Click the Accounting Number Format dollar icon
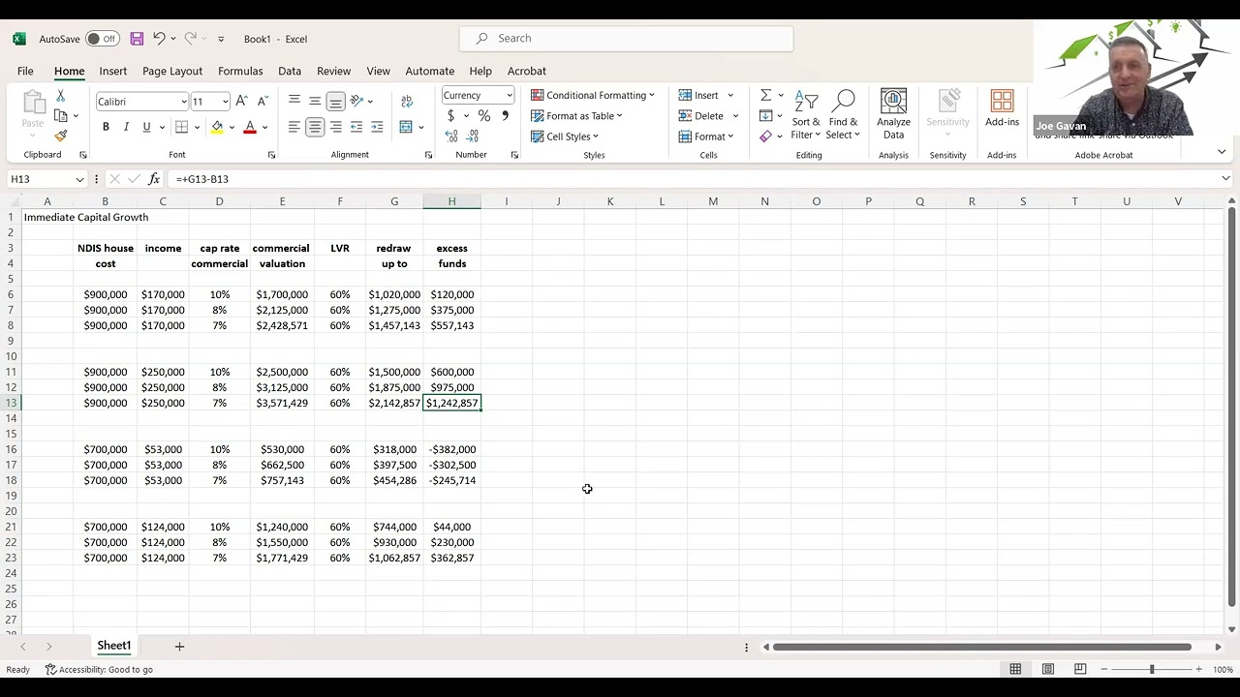The width and height of the screenshot is (1240, 697). click(450, 116)
